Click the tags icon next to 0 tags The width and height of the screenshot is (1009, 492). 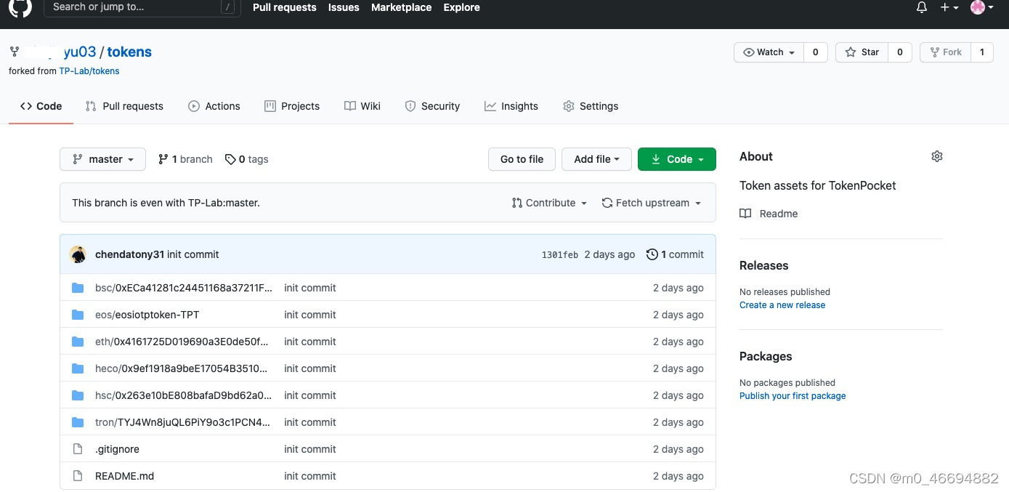pyautogui.click(x=230, y=159)
